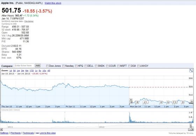Click Link to this view
196x136 pixels.
(48, 133)
